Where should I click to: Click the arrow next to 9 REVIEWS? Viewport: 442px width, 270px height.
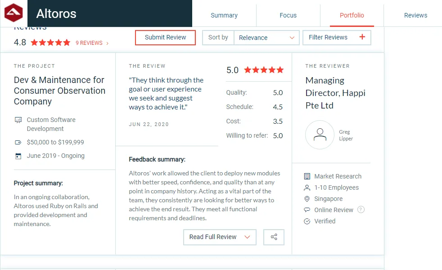(108, 43)
